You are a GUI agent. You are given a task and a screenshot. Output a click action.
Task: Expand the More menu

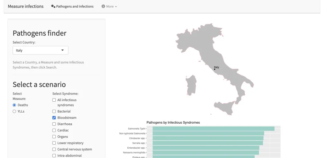pos(109,6)
